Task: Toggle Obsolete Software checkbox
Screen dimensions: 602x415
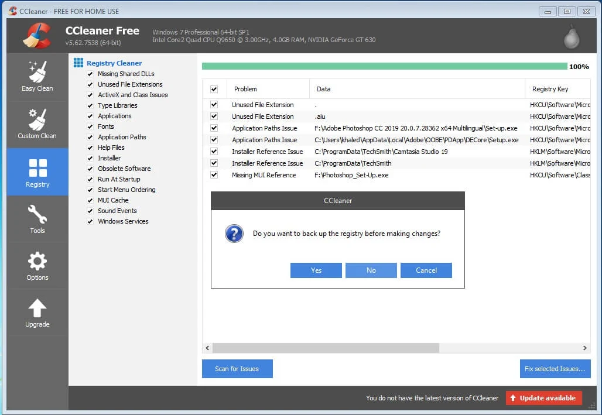Action: tap(90, 169)
